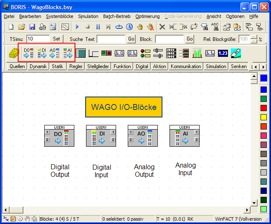
Task: Select the animation block icon on cyan
Action: click(x=236, y=53)
